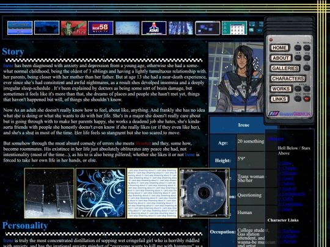330x247 pixels.
Task: Select CHARACTERS on the remote control
Action: point(288,79)
